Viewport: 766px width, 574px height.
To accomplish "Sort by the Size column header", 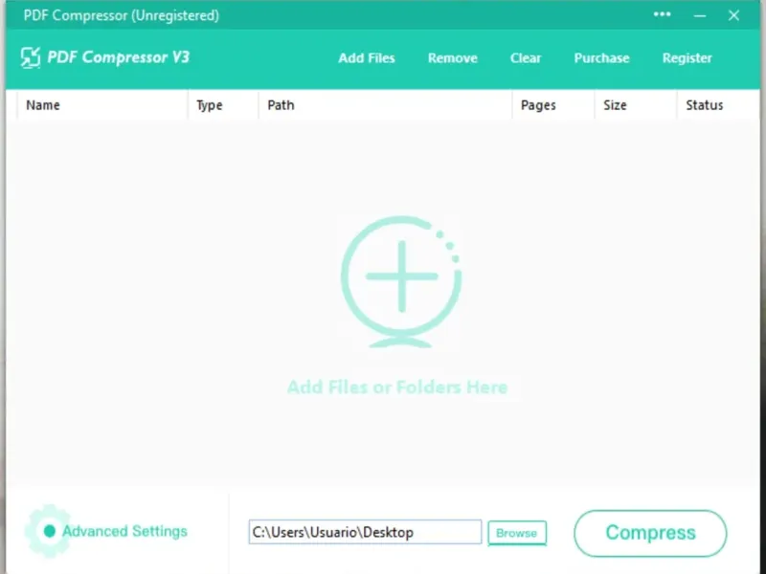I will (x=636, y=105).
